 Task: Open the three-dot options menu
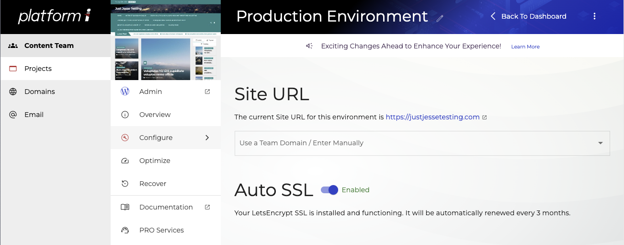pyautogui.click(x=594, y=16)
